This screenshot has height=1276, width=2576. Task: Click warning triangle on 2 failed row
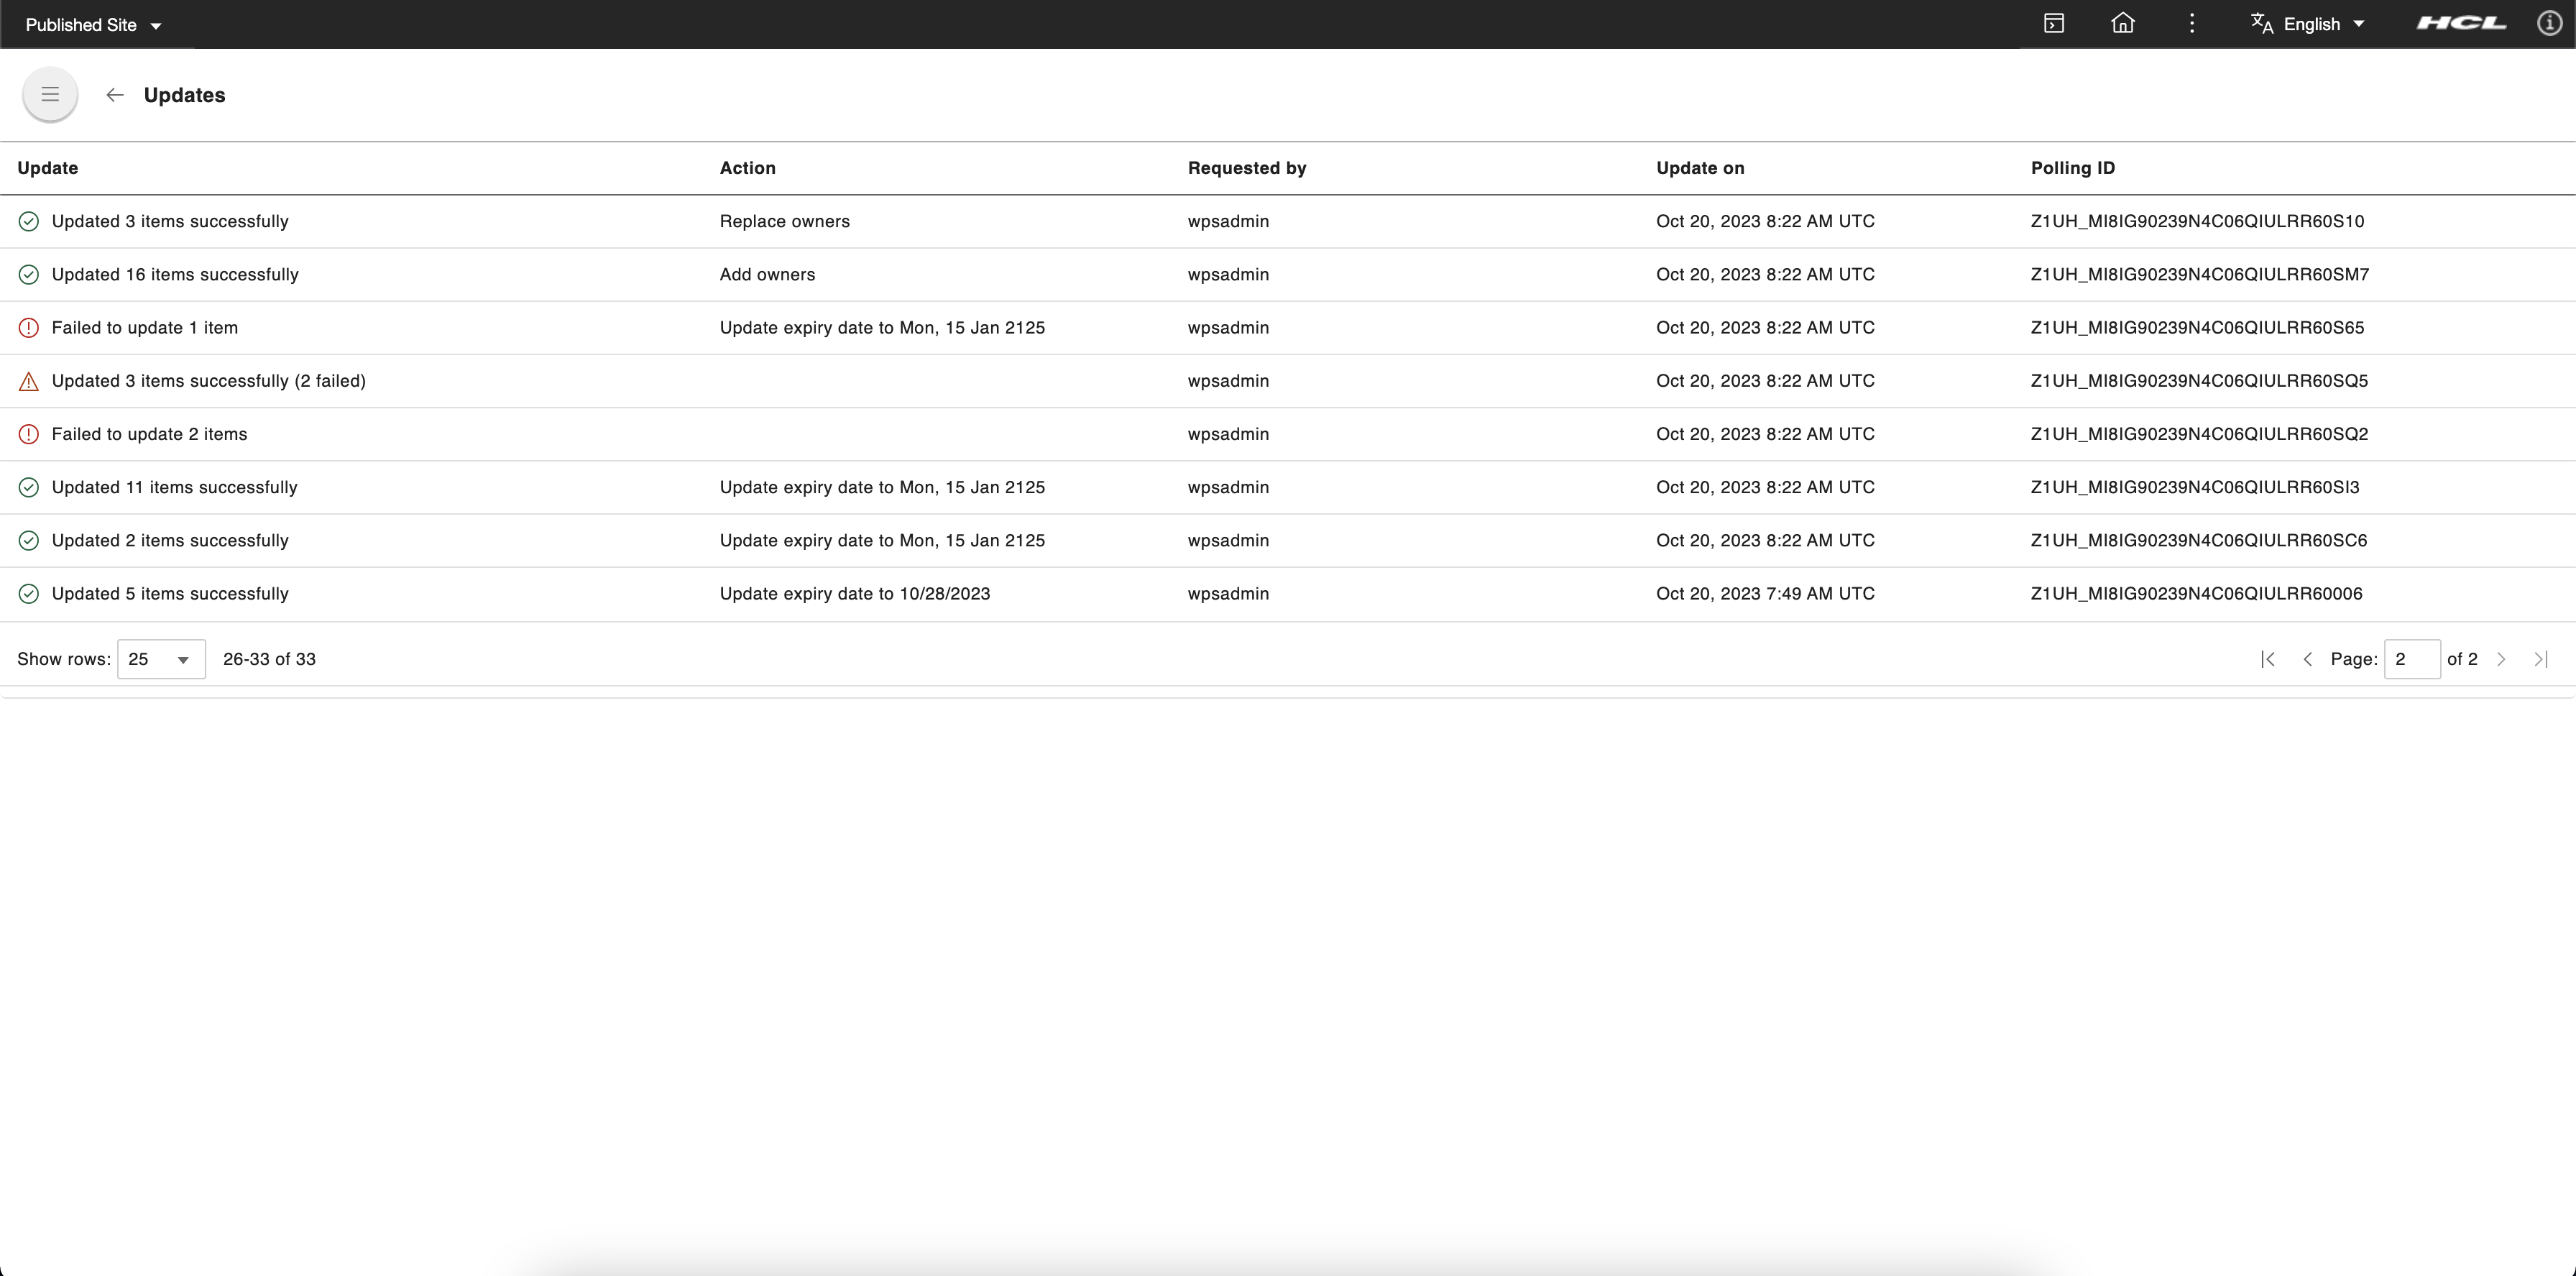point(29,381)
